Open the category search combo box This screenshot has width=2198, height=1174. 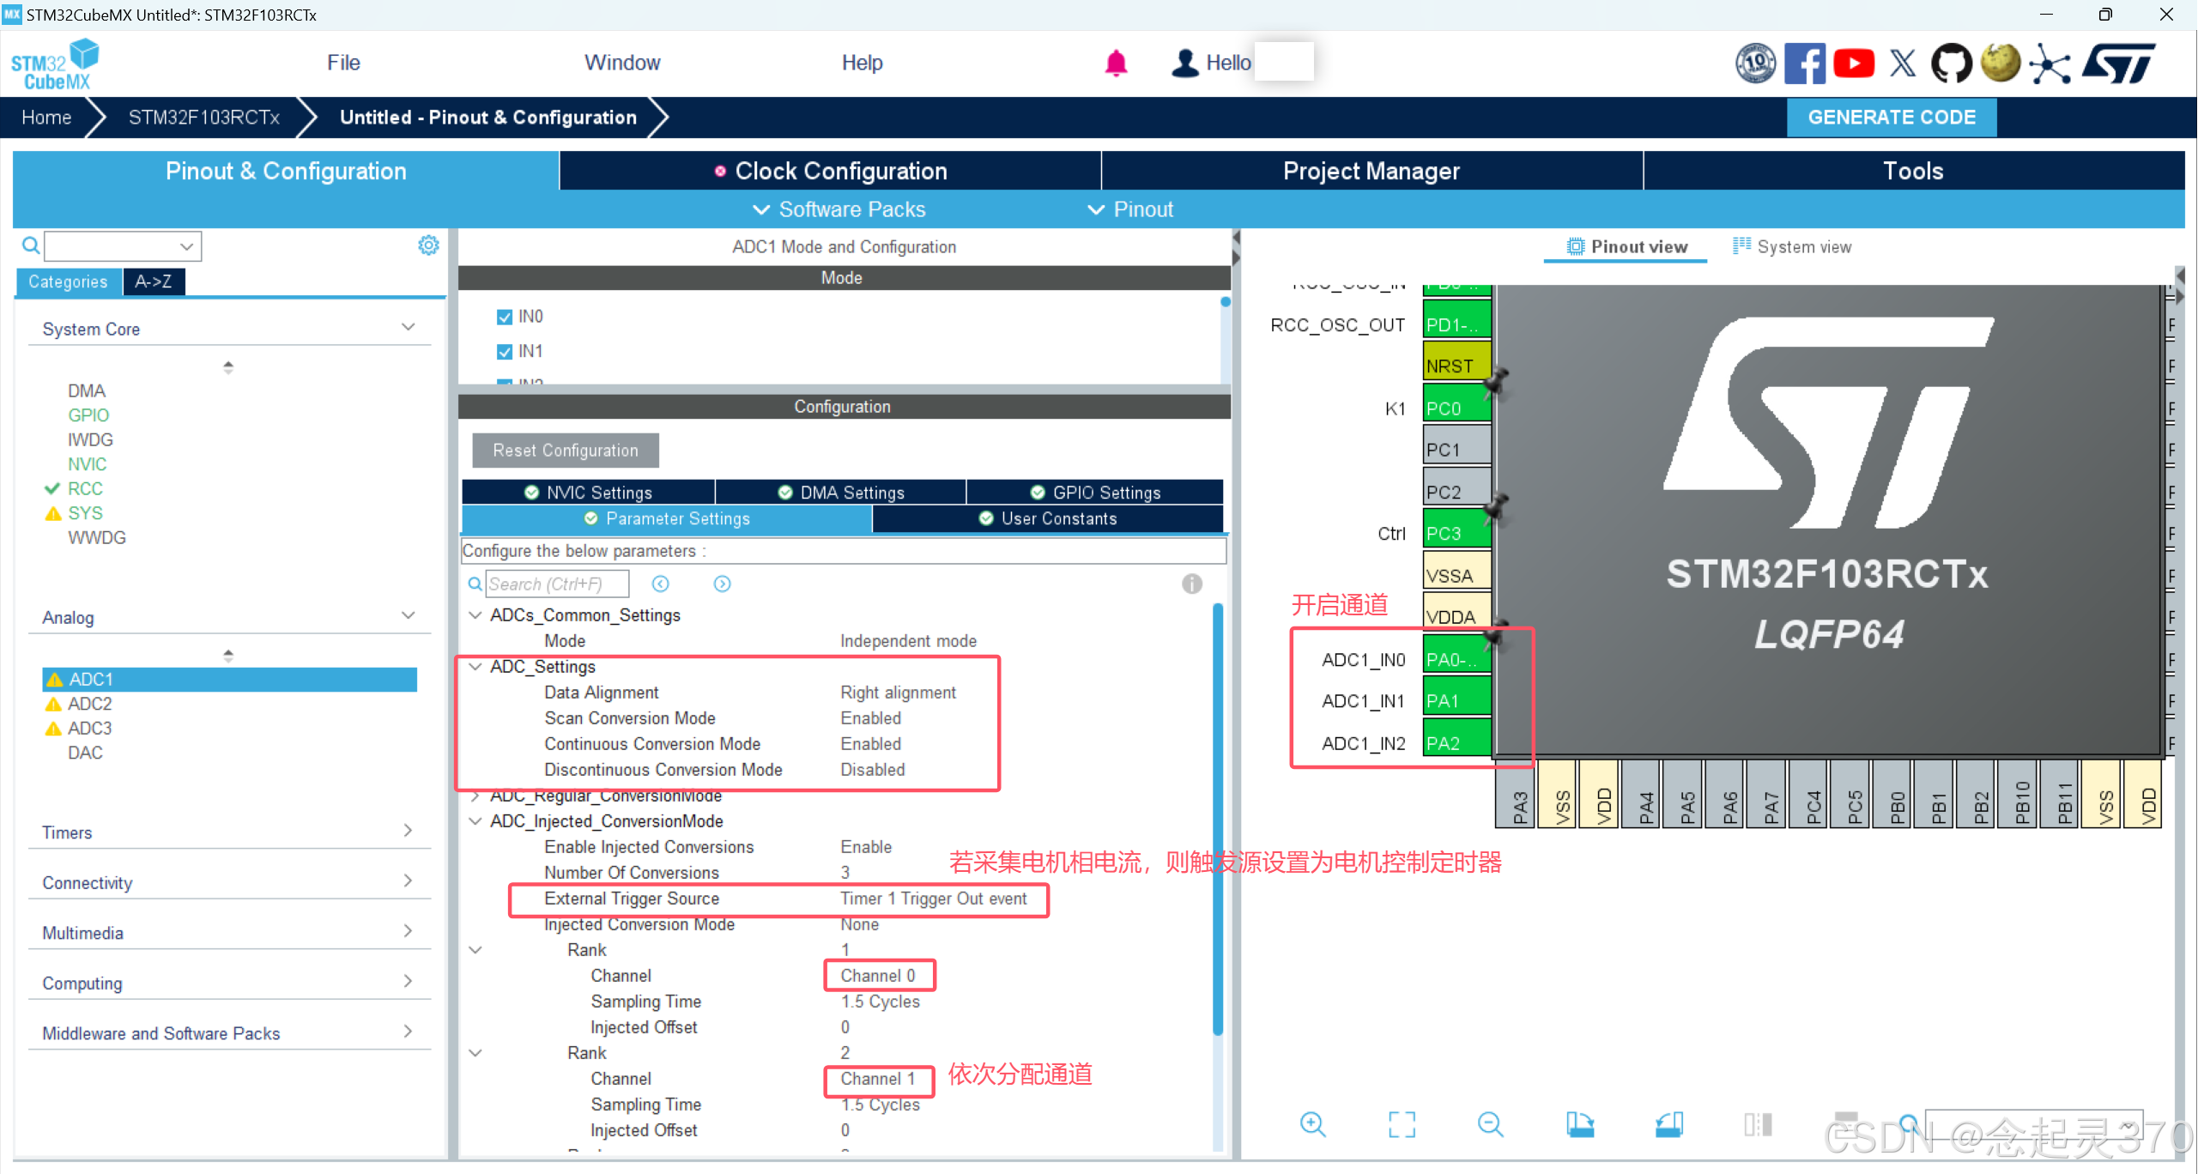click(124, 246)
